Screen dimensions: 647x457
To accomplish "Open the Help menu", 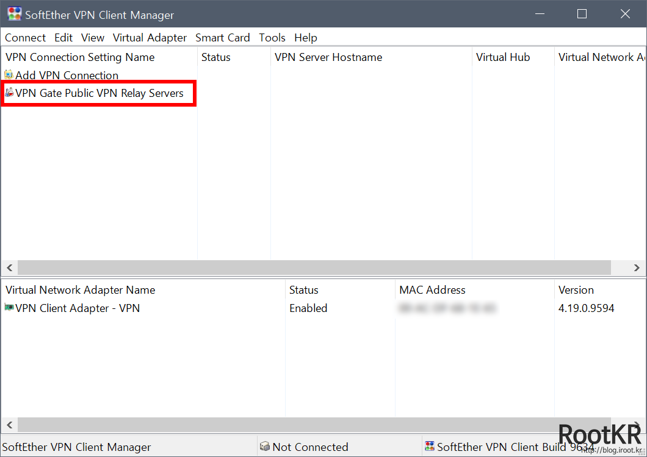I will click(306, 38).
